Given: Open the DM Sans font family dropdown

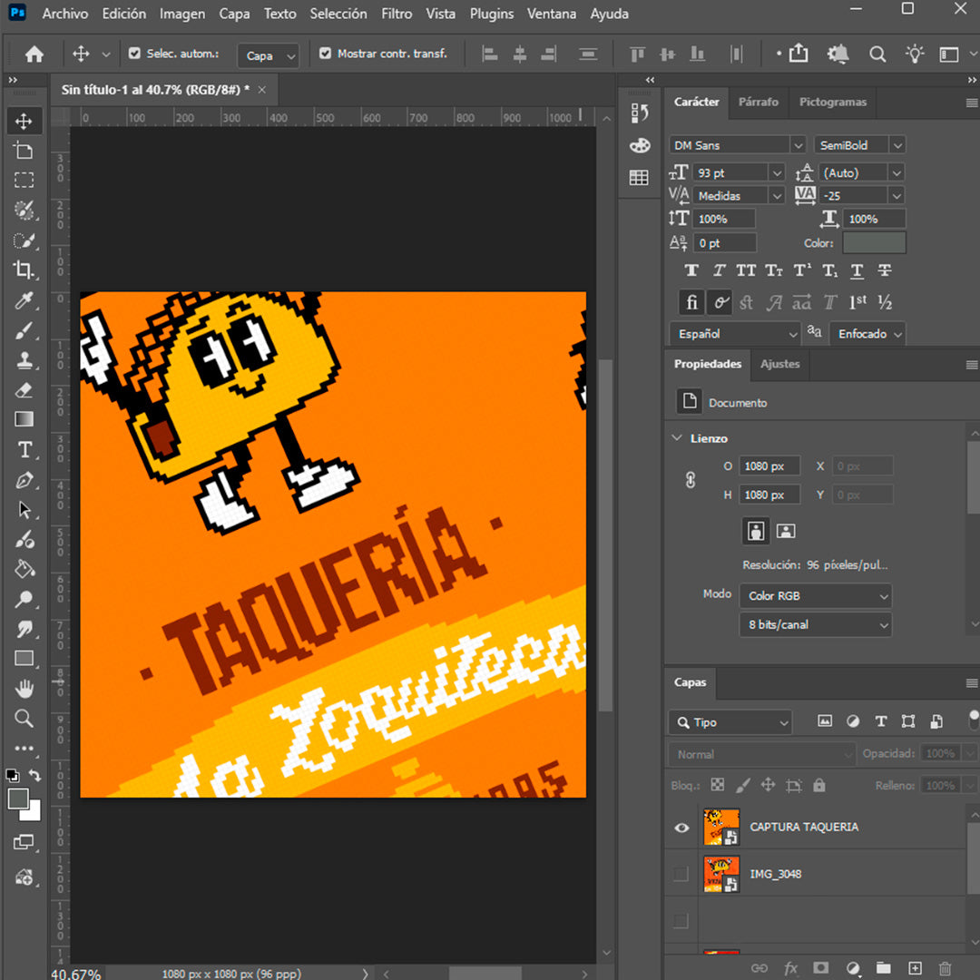Looking at the screenshot, I should [x=736, y=145].
